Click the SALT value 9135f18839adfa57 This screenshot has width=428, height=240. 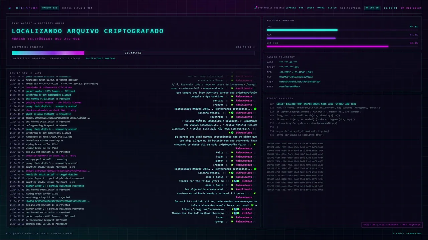pos(290,86)
